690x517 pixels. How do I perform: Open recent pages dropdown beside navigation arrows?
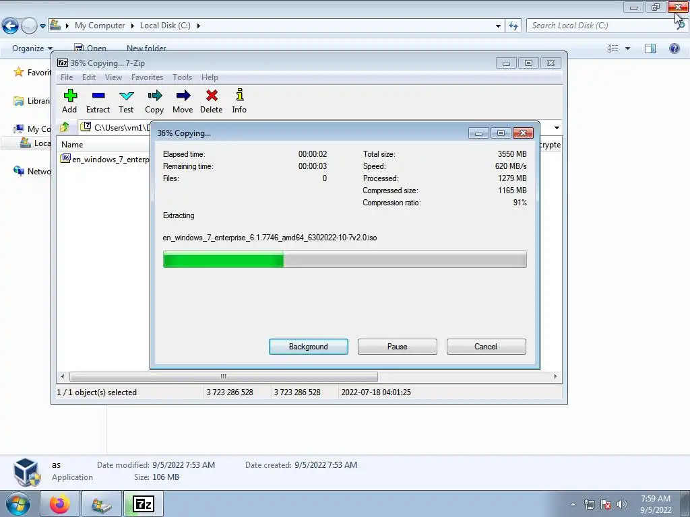tap(42, 26)
